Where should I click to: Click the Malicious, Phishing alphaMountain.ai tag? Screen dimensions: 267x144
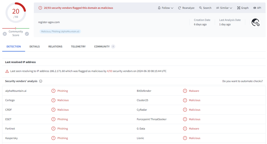60,31
